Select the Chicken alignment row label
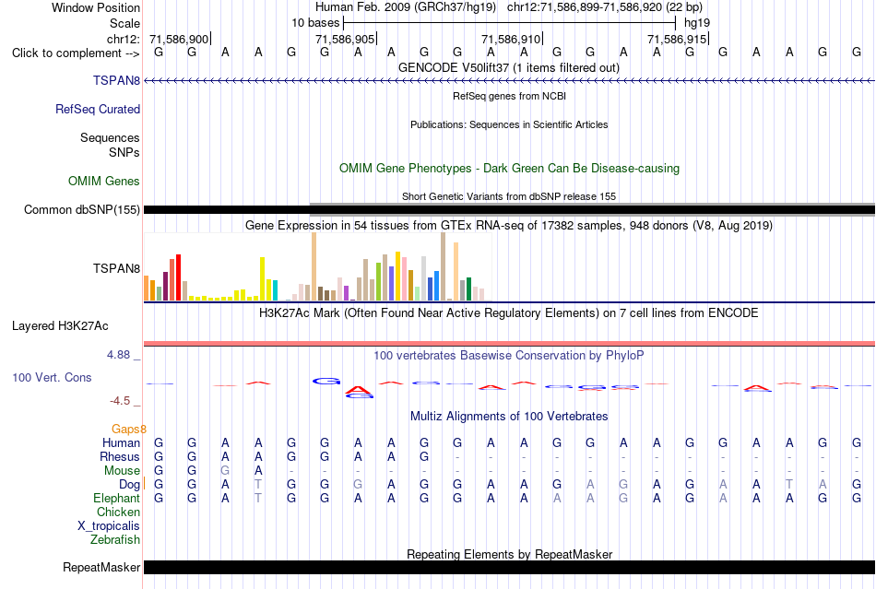 (118, 512)
